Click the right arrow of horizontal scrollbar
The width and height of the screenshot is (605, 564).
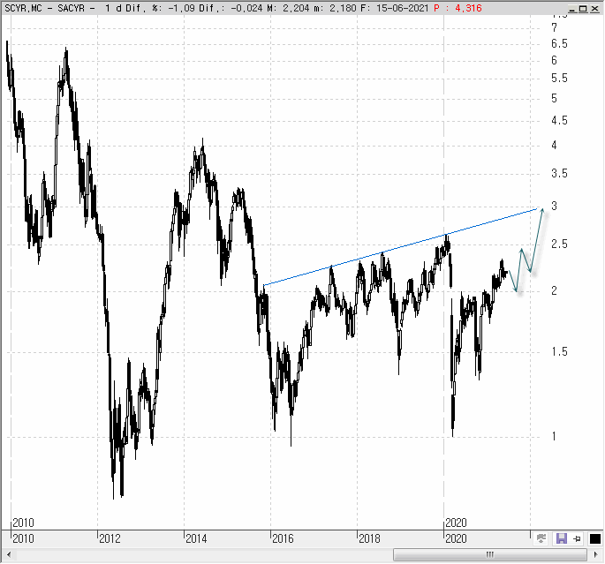pos(596,555)
